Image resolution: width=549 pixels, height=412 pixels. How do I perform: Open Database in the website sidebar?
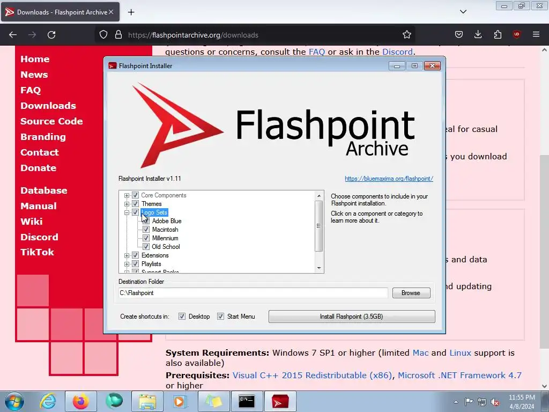[x=44, y=190]
